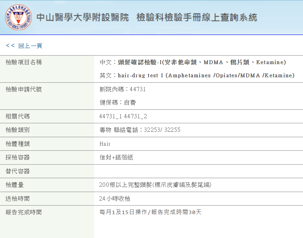Viewport: 303px width, 238px height.
Task: Select the 檢驗申請代號 label
Action: point(23,89)
